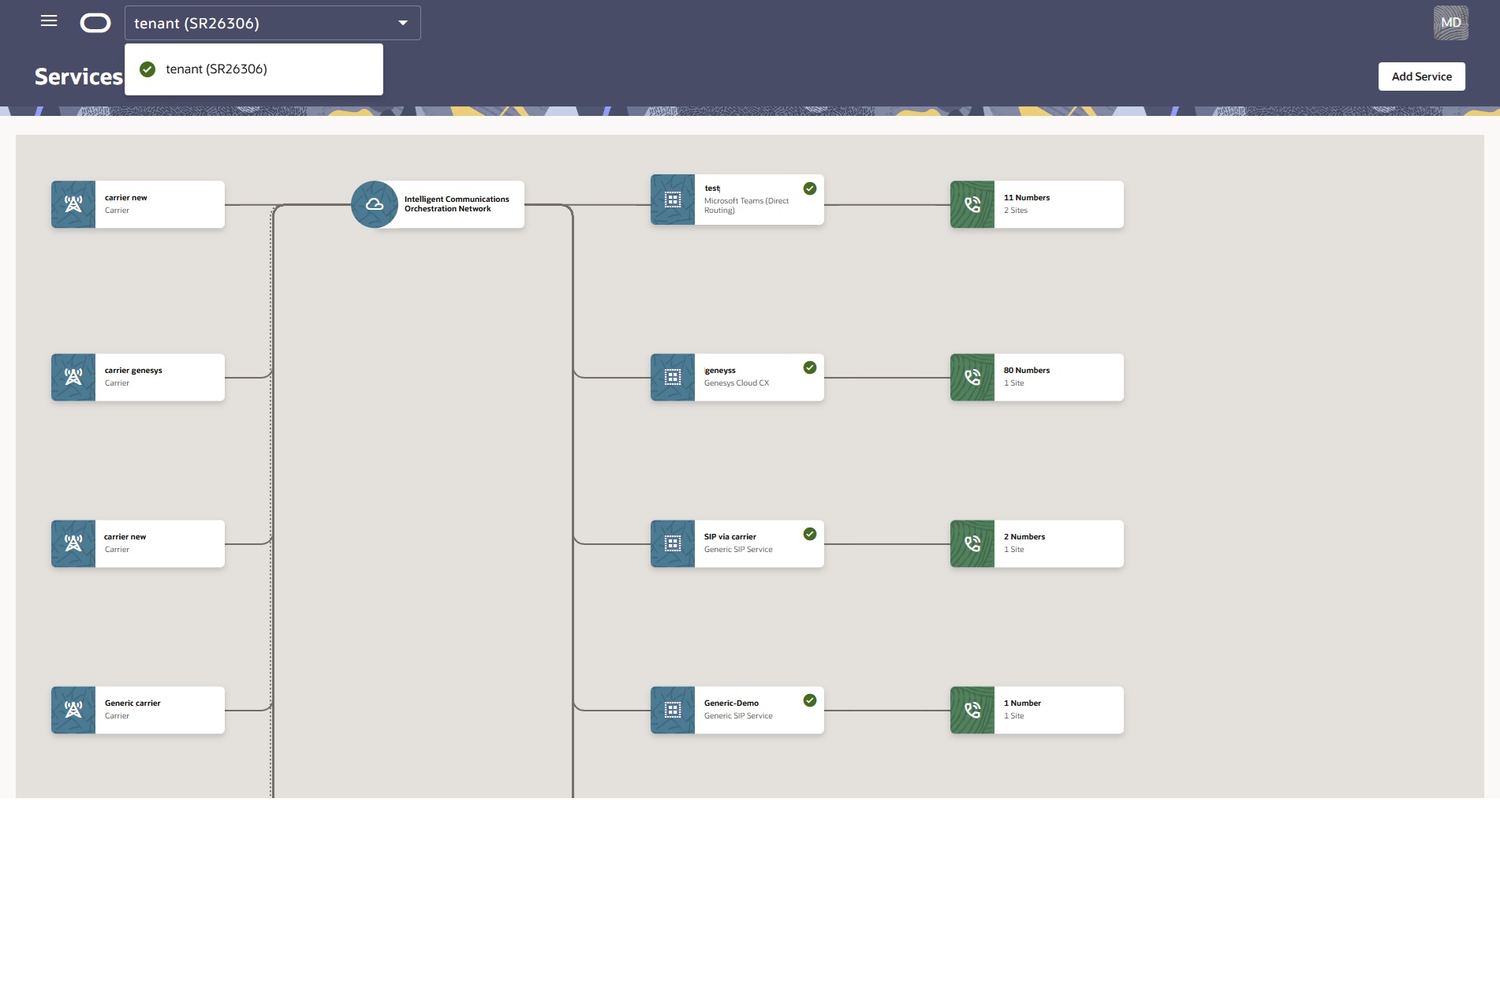Select tenant (SR26306) from the dropdown list
Screen dimensions: 1500x1000
click(217, 69)
